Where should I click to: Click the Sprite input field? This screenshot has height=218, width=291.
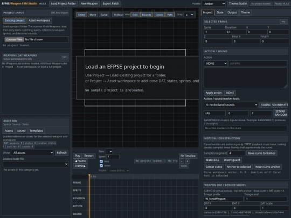214,32
